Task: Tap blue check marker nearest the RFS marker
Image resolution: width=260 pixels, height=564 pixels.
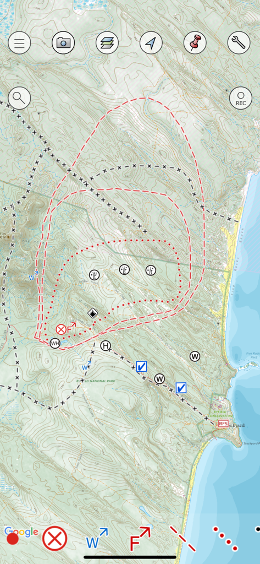Action: (181, 388)
